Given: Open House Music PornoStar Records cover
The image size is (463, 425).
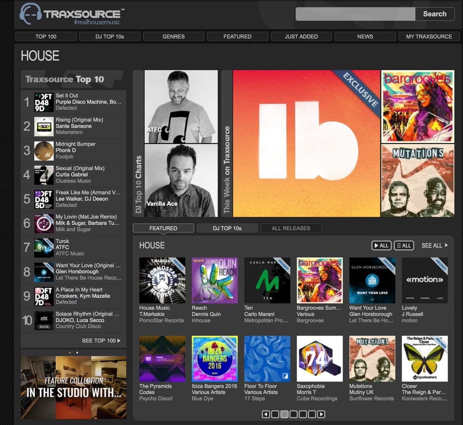Looking at the screenshot, I should pos(162,281).
